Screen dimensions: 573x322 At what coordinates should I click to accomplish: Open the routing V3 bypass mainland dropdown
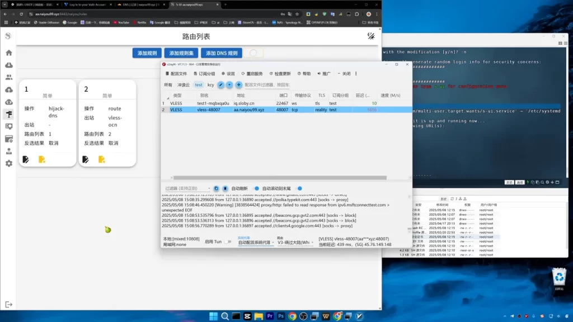(x=295, y=243)
